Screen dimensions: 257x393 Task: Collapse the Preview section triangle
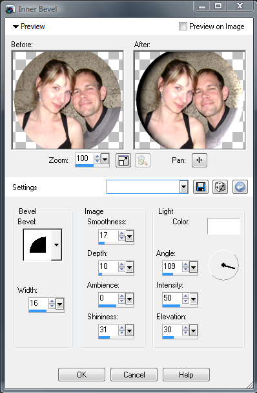pos(15,27)
